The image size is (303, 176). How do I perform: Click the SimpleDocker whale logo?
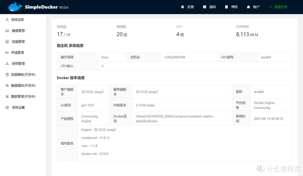pyautogui.click(x=15, y=7)
